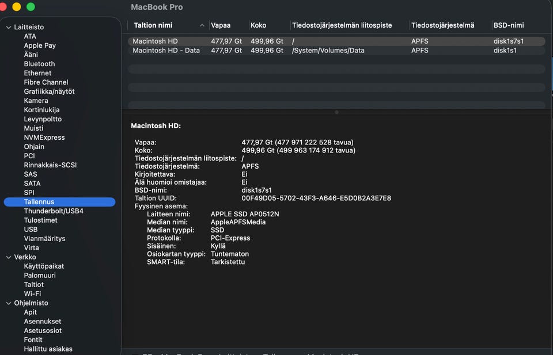Open USB sidebar item
Viewport: 553px width, 355px height.
[x=31, y=229]
